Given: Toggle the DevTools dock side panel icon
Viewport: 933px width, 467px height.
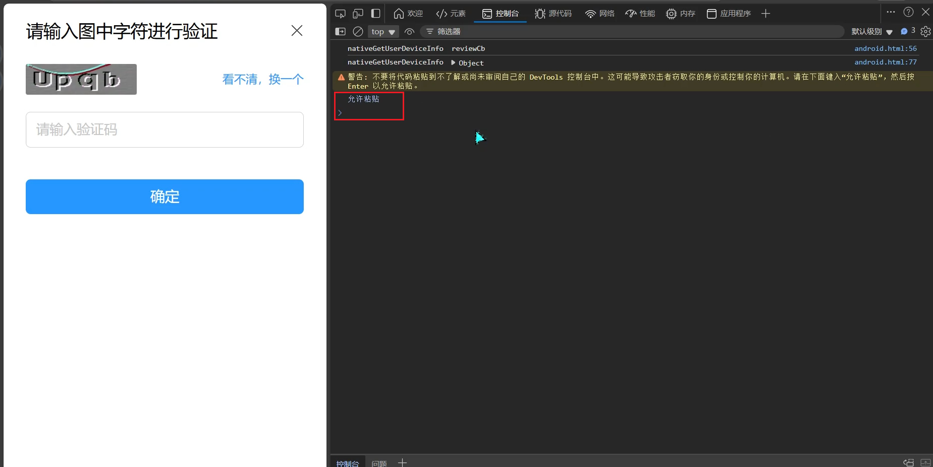Looking at the screenshot, I should click(375, 14).
